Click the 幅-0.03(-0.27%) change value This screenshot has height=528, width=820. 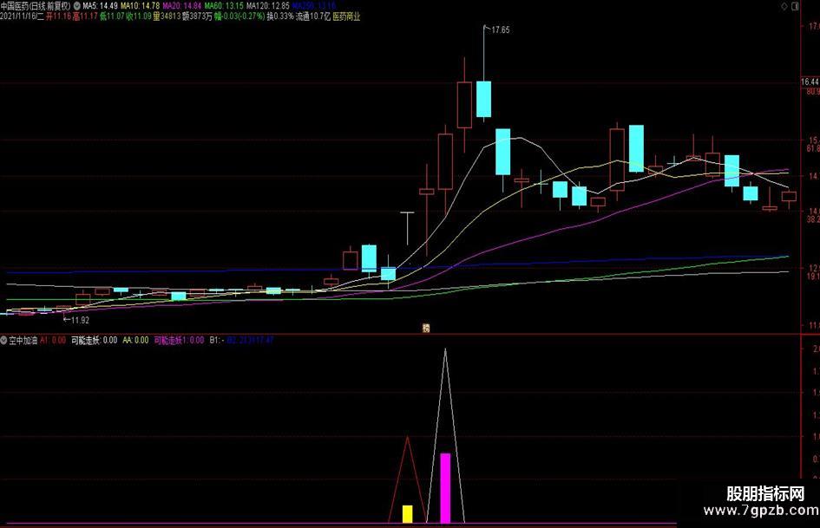[239, 16]
